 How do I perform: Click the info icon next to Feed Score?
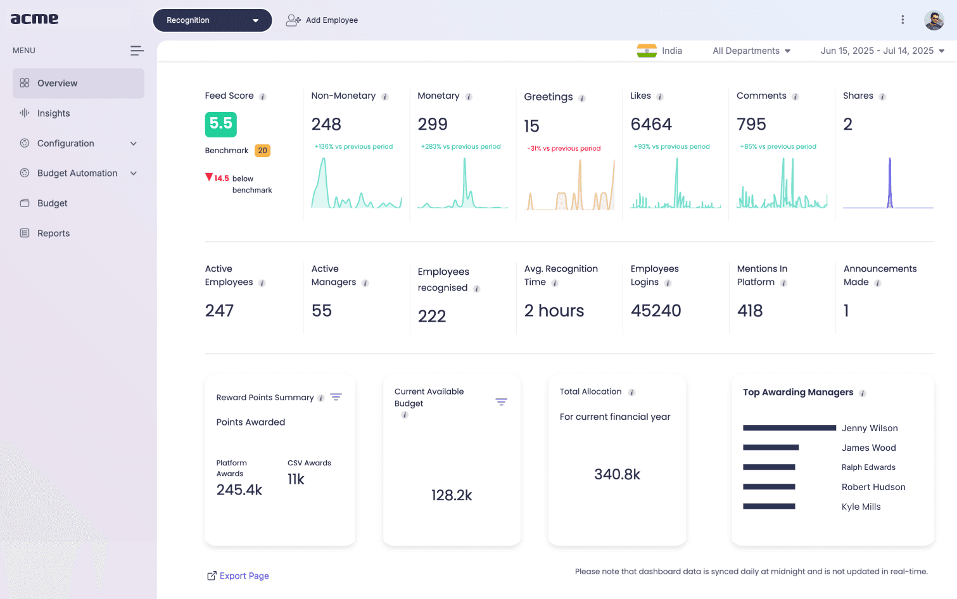click(x=263, y=97)
